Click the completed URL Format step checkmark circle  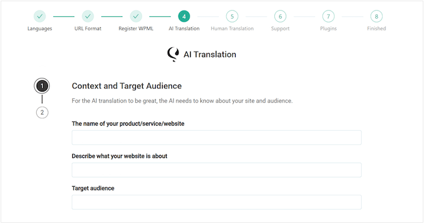(88, 16)
